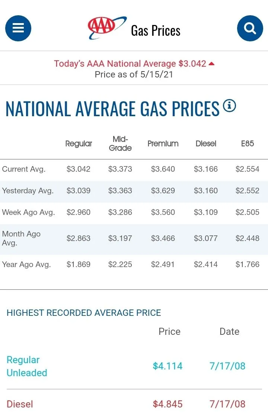Select the E85 column header
Image resolution: width=268 pixels, height=419 pixels.
click(247, 143)
